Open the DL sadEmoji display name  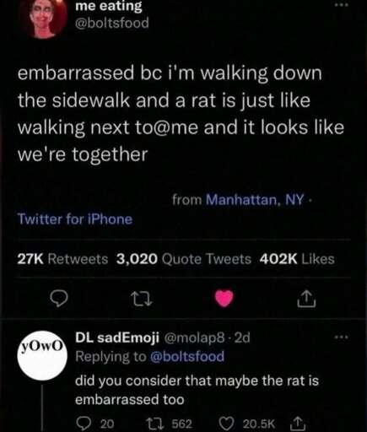click(x=117, y=337)
